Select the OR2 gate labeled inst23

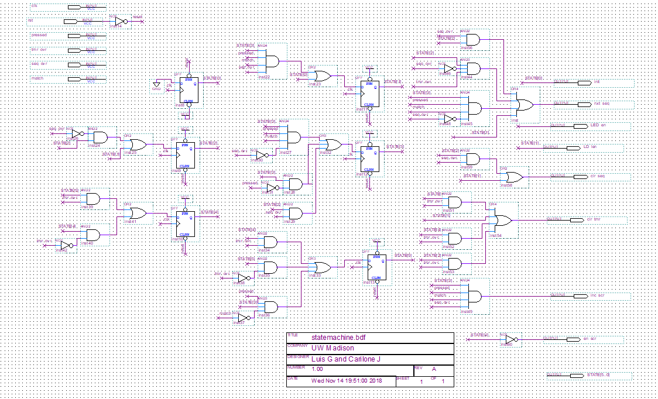[x=323, y=76]
